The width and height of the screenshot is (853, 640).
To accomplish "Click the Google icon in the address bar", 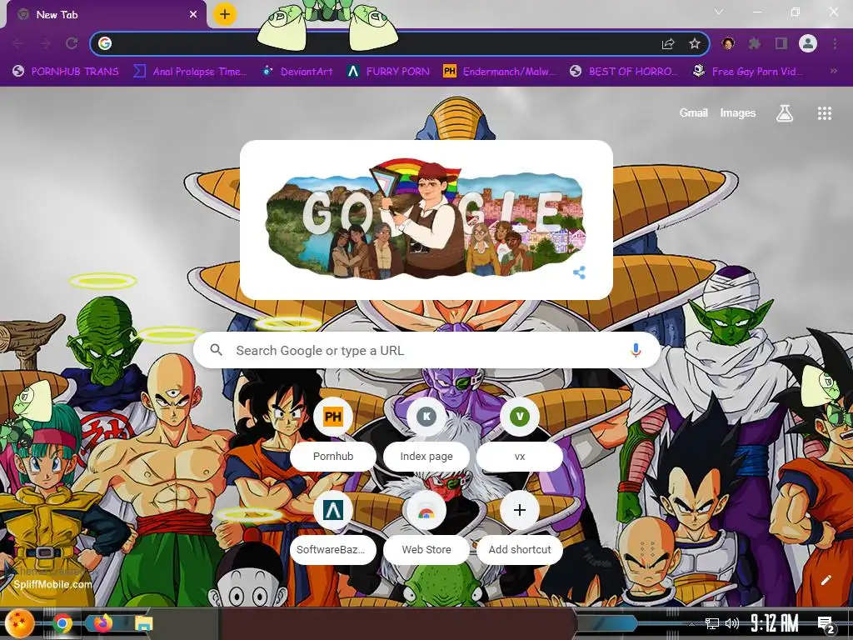I will click(x=105, y=43).
